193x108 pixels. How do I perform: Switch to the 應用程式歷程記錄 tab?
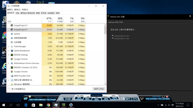point(28,13)
